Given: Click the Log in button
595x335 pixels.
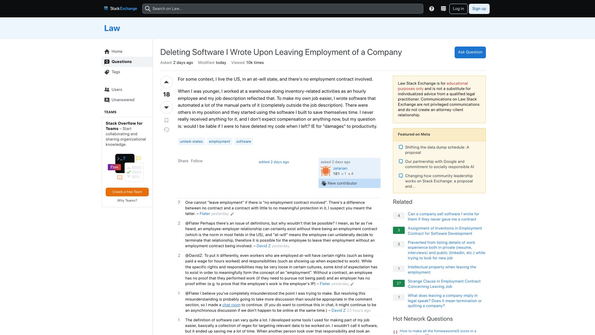Looking at the screenshot, I should click(x=458, y=9).
